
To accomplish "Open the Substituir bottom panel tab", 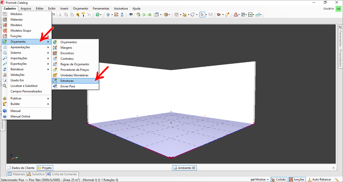I will [x=36, y=174].
